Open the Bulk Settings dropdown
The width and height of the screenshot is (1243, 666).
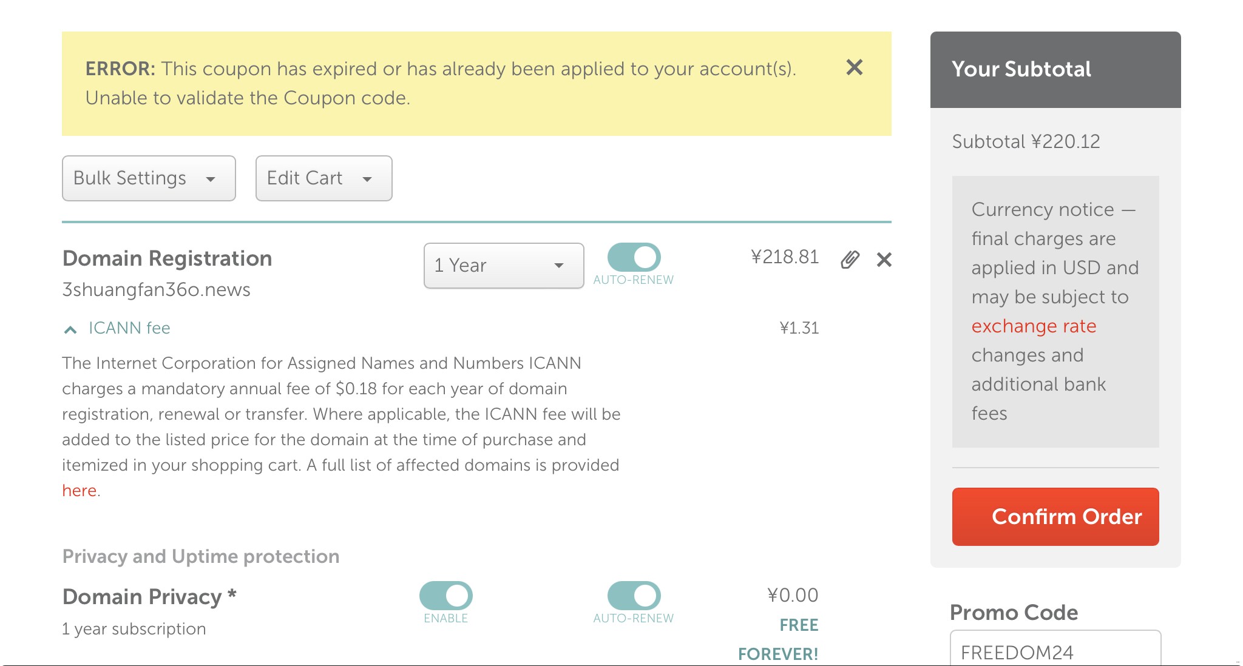click(x=148, y=178)
